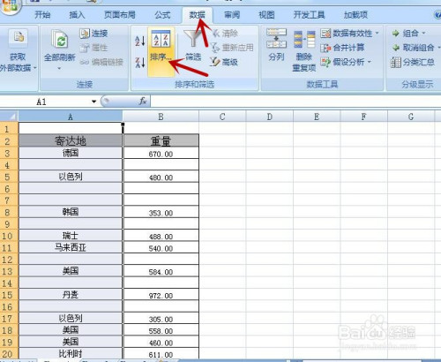The image size is (441, 362).
Task: Click Remove Duplicates (删除重复项)
Action: [304, 51]
